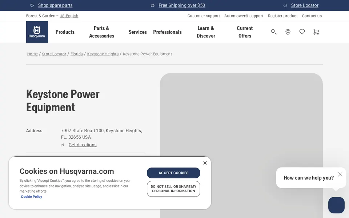Open Automower® support link
349x218 pixels.
(244, 16)
